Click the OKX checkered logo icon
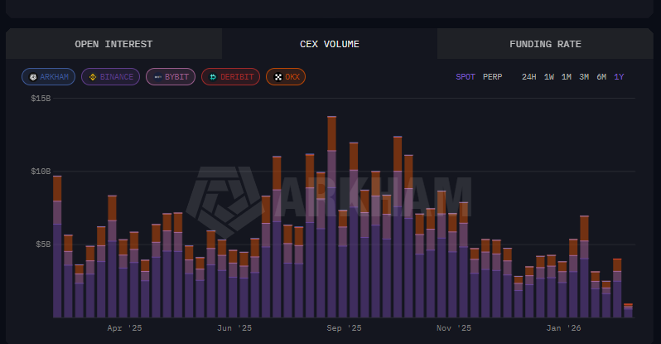Image resolution: width=661 pixels, height=344 pixels. 277,77
